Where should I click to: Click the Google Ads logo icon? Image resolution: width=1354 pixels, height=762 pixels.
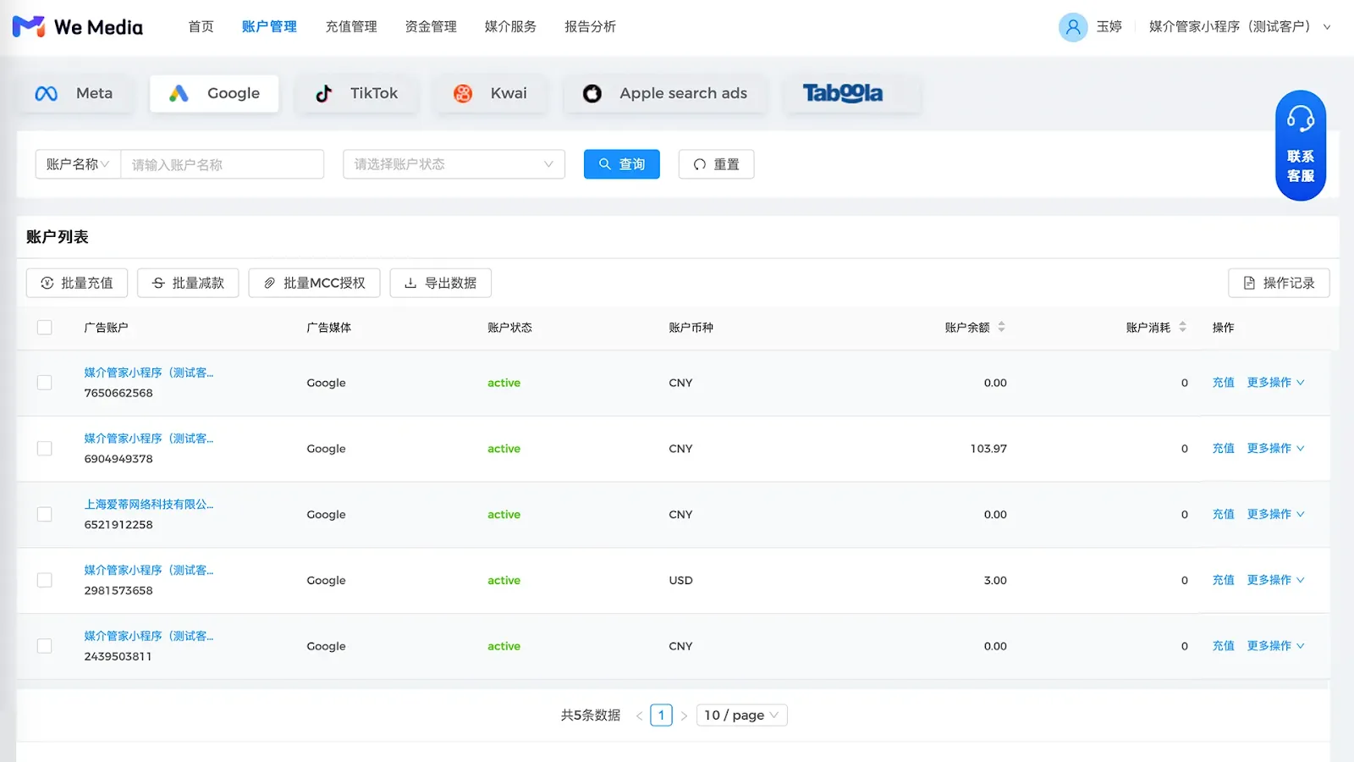point(179,93)
